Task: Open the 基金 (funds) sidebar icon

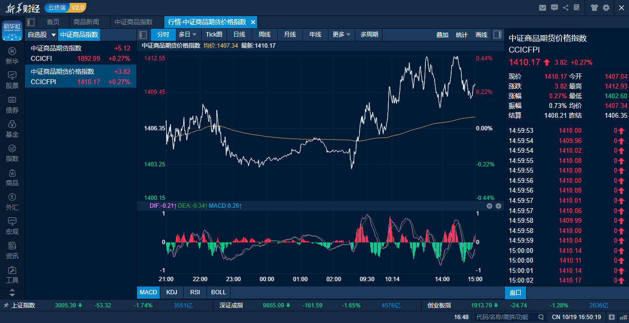Action: pyautogui.click(x=12, y=128)
